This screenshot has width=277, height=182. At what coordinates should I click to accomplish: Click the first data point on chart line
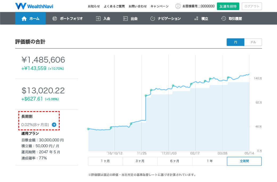point(88,129)
